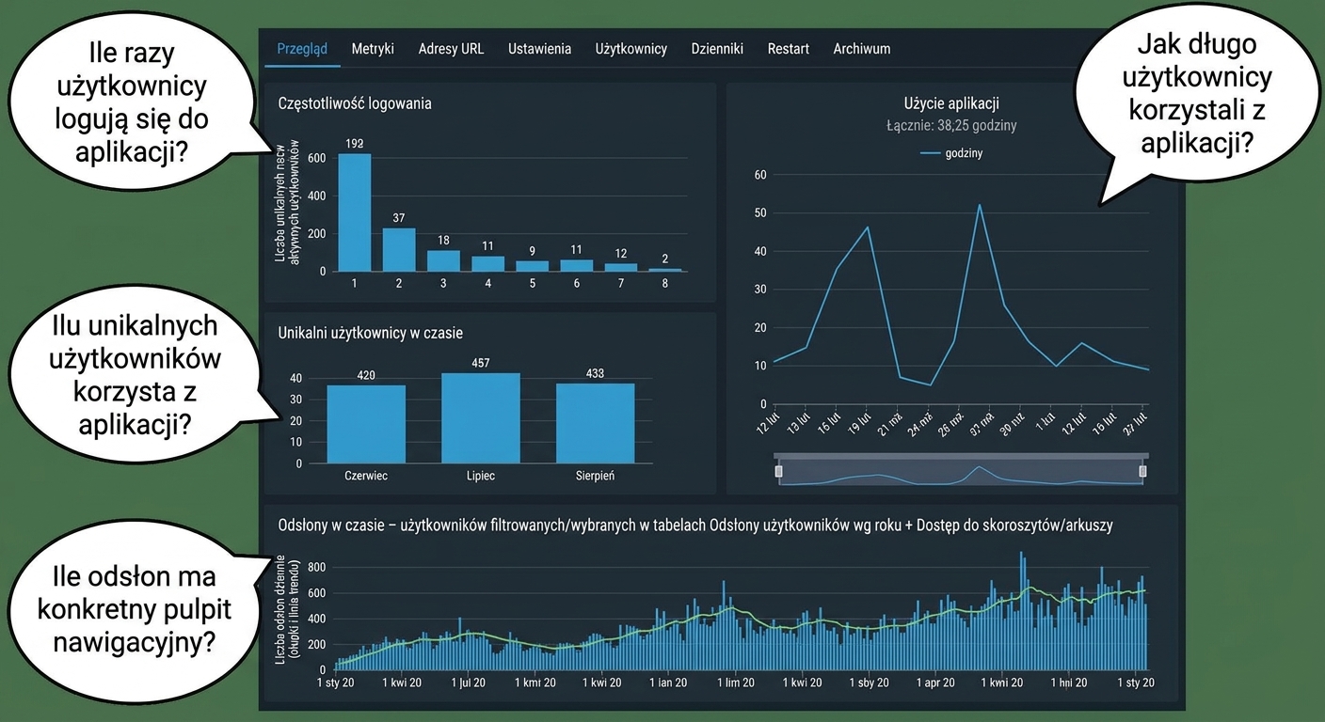
Task: Select the Użytkownicy tab
Action: click(x=631, y=49)
